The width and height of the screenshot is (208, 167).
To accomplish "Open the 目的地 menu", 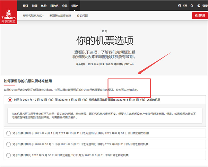I will [54, 6].
